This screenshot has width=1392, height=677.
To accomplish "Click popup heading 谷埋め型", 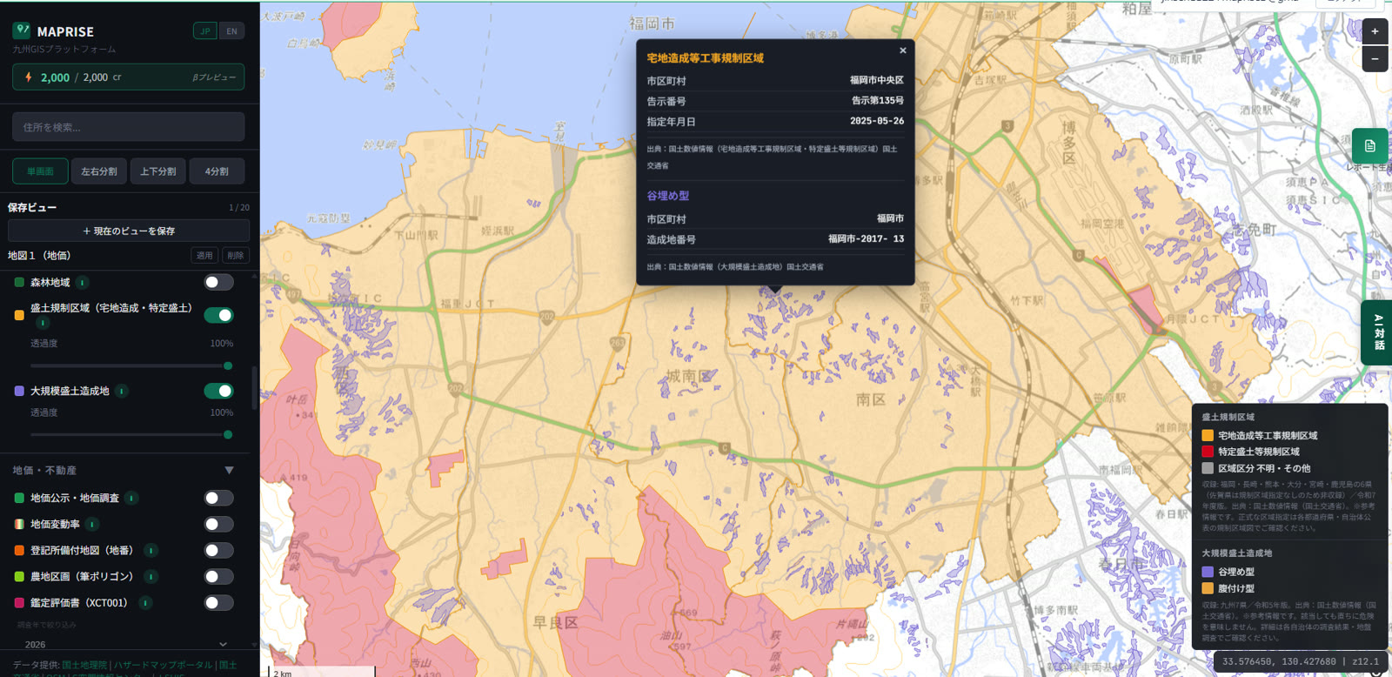I will click(667, 196).
